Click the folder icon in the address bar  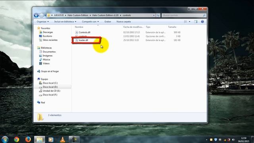pyautogui.click(x=48, y=15)
